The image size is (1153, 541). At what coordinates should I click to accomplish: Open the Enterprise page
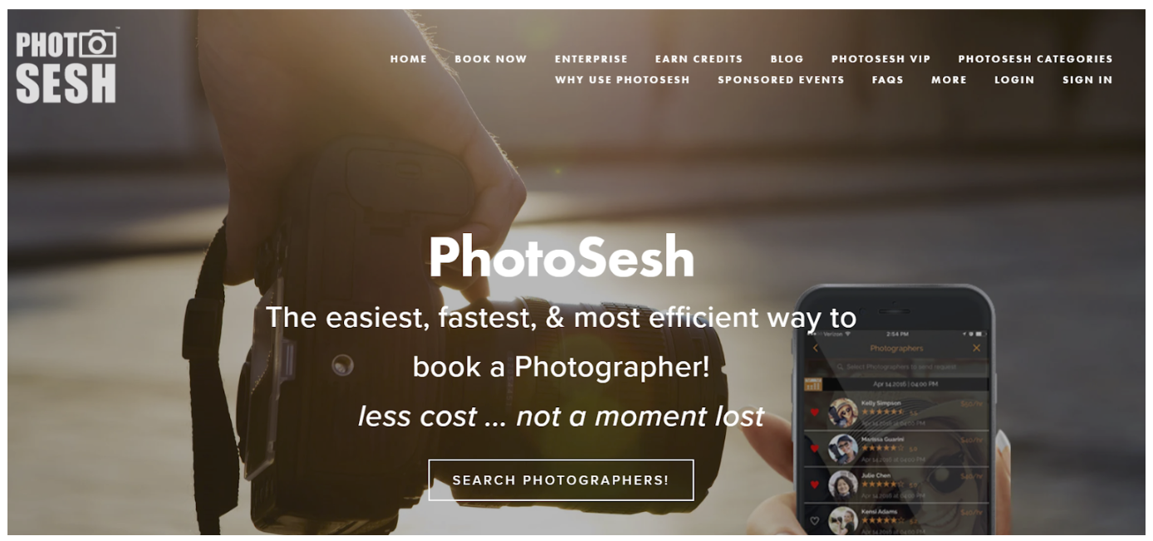coord(591,59)
